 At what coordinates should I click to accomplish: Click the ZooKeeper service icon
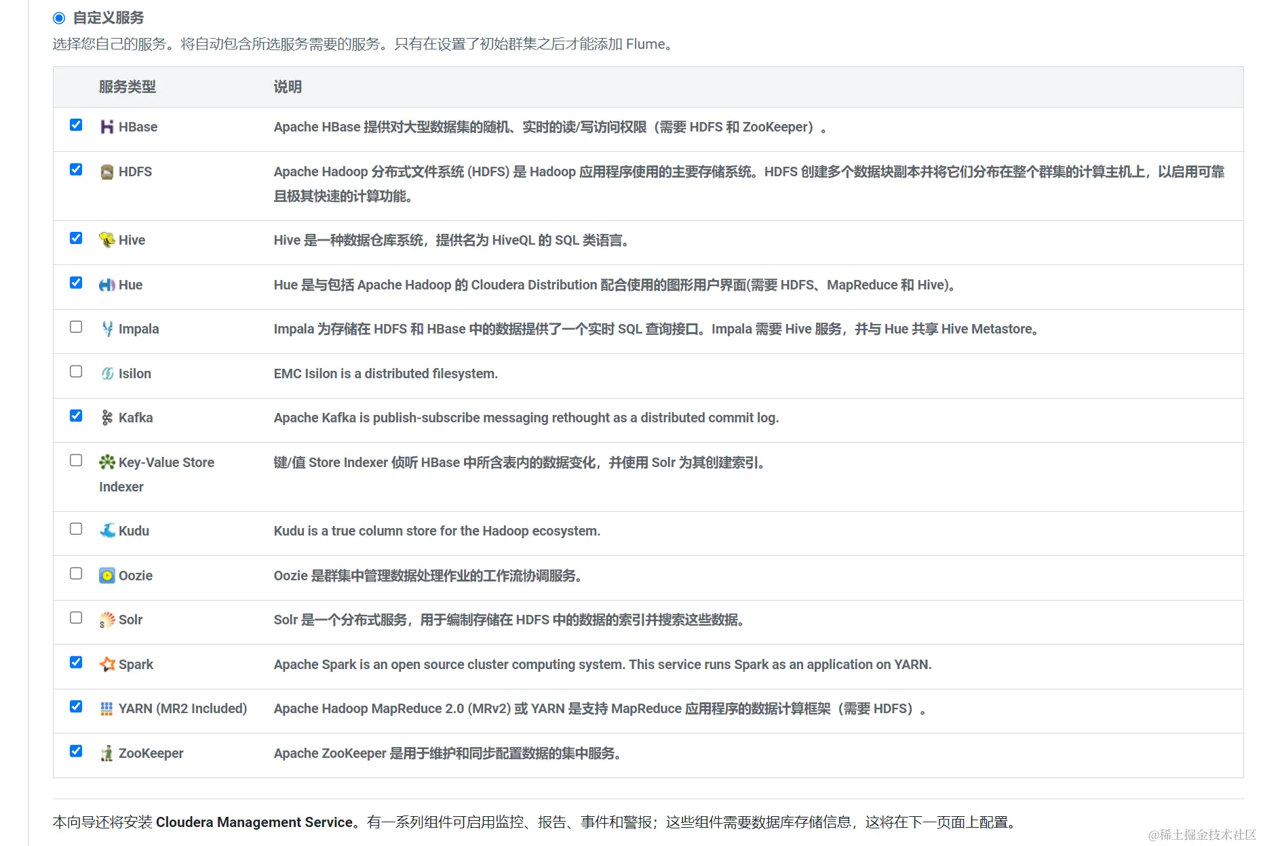[x=106, y=753]
